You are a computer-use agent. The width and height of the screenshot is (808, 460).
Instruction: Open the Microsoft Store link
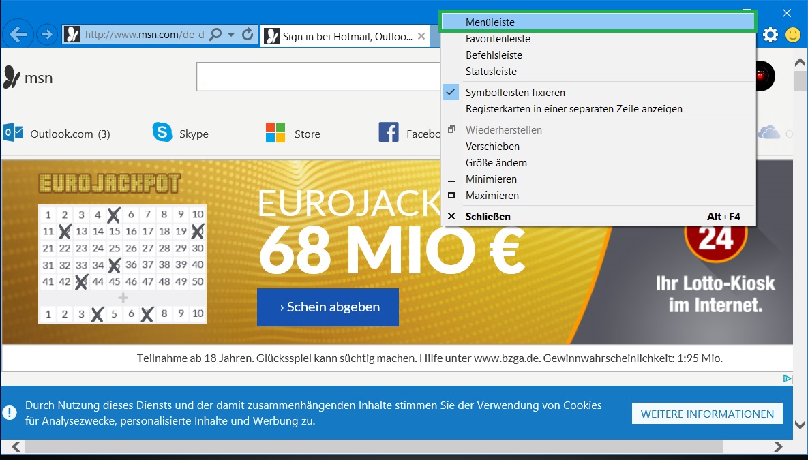click(x=307, y=134)
